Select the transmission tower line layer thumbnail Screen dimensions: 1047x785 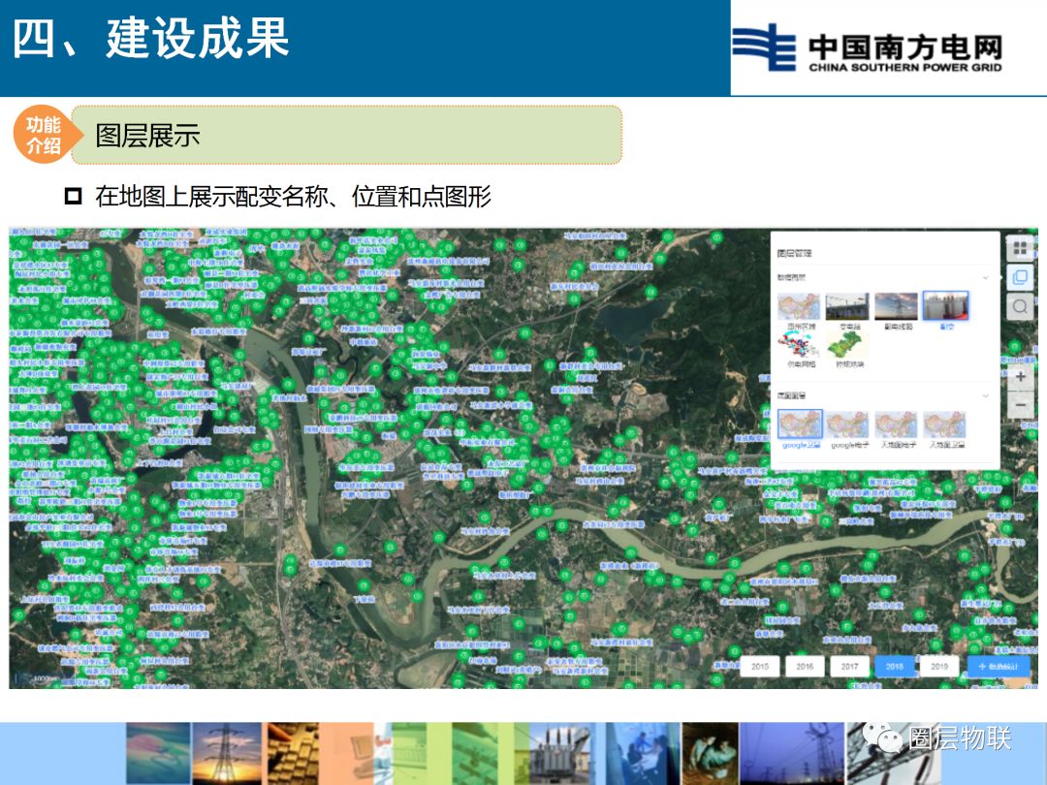click(896, 306)
